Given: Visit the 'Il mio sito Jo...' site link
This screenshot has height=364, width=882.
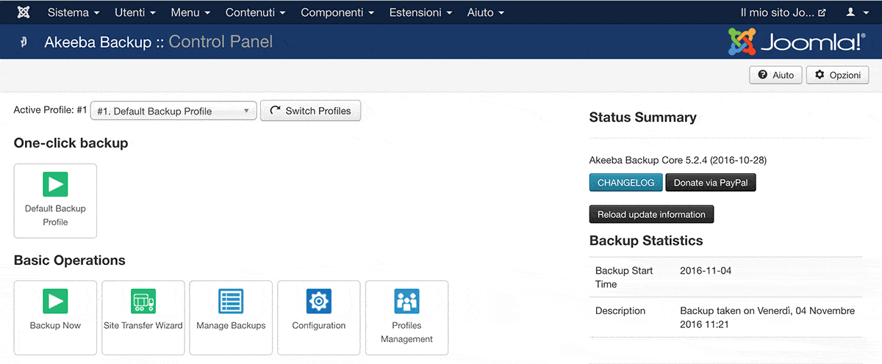Looking at the screenshot, I should [x=783, y=12].
